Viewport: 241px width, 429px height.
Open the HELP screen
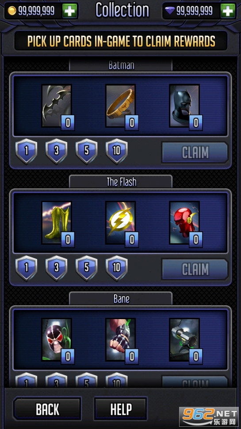coord(121,409)
